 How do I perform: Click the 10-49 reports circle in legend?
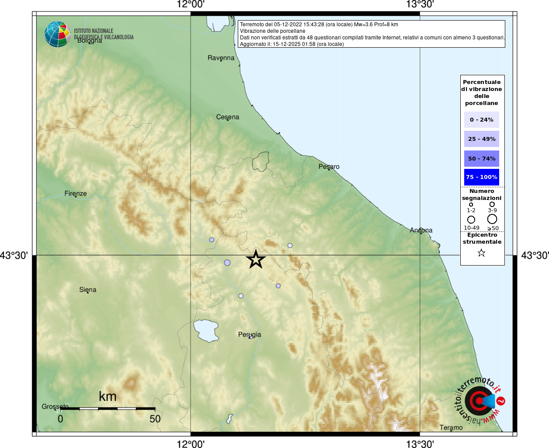471,220
